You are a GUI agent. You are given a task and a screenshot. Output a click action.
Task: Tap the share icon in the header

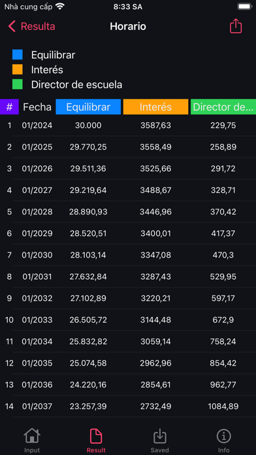(235, 26)
